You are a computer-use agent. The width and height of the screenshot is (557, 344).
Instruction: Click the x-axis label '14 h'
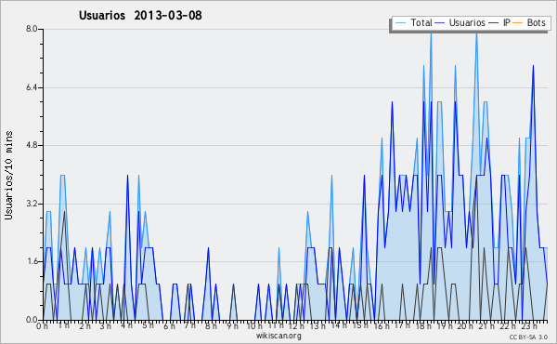coord(339,325)
